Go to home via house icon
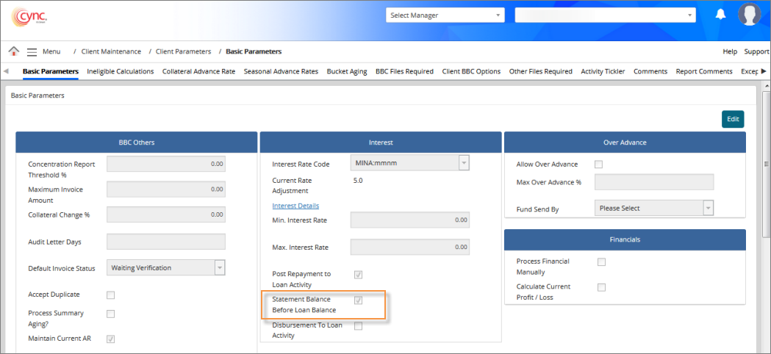Image resolution: width=771 pixels, height=354 pixels. pyautogui.click(x=14, y=51)
